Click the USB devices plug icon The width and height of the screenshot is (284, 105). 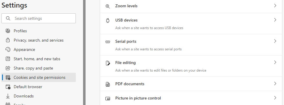107,20
